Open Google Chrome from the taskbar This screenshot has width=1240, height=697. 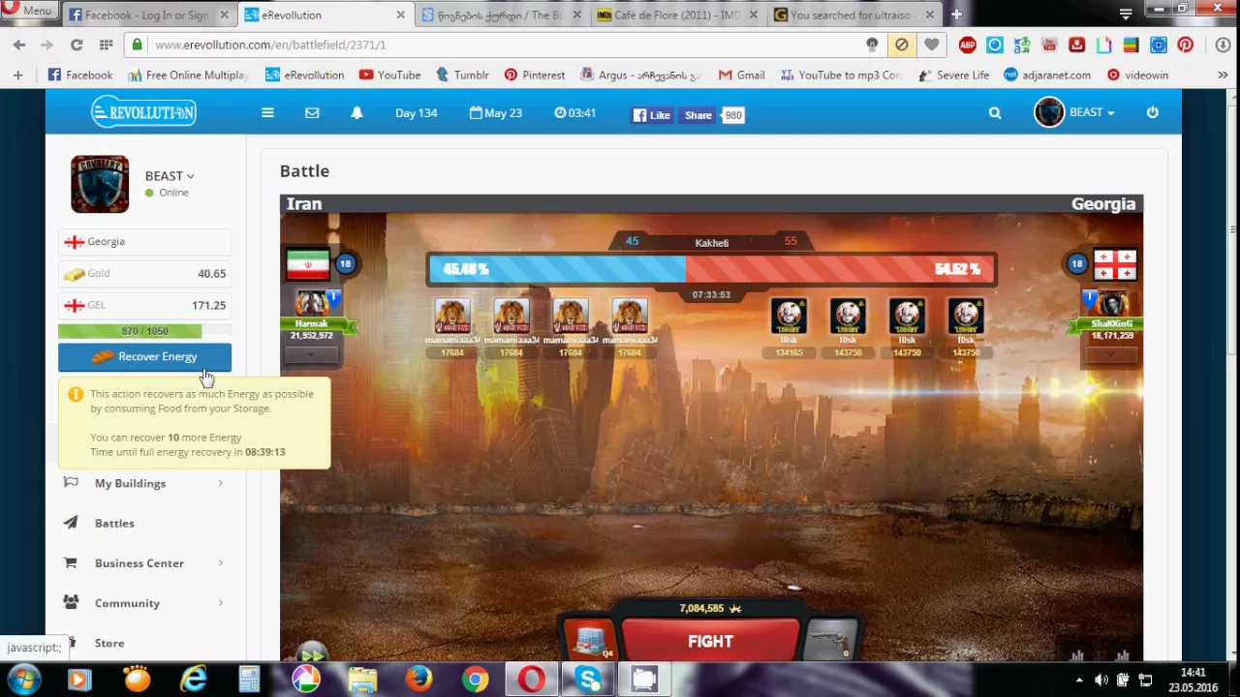pos(475,680)
